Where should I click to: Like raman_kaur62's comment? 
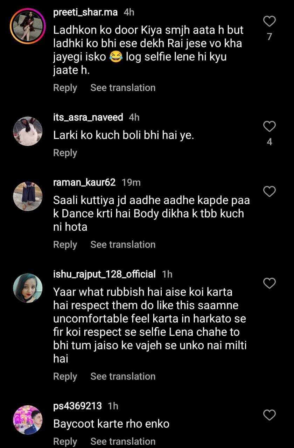[x=269, y=191]
